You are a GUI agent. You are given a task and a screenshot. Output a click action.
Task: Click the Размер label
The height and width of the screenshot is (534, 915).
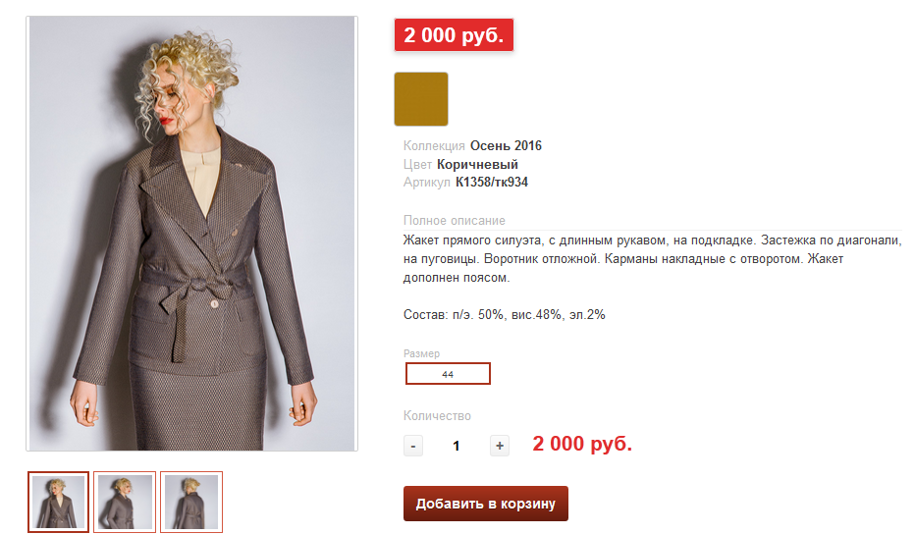pos(421,353)
